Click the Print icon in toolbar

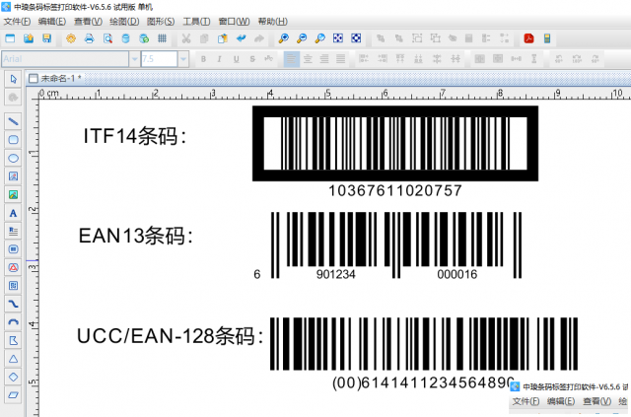click(89, 38)
